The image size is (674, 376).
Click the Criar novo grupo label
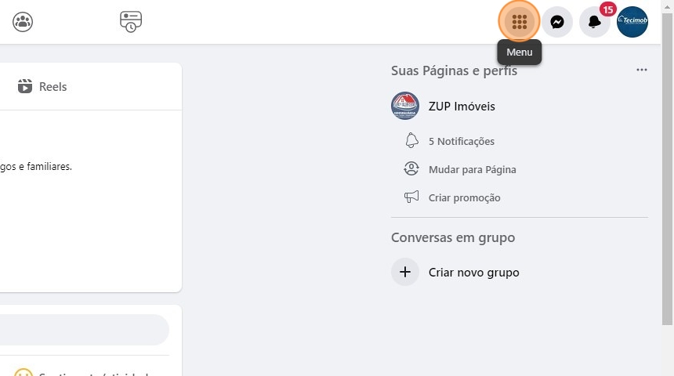[473, 273]
